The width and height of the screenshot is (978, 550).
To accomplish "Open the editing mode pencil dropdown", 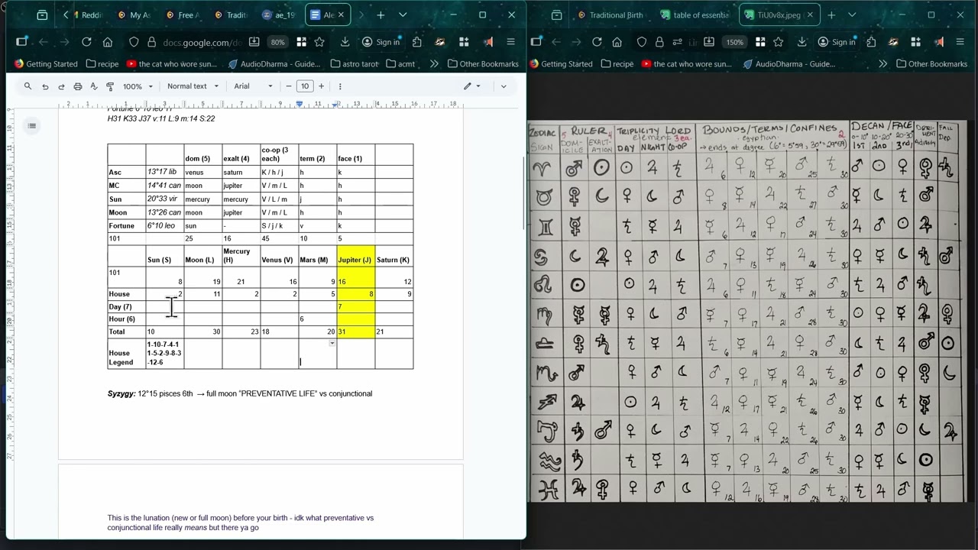I will (471, 86).
